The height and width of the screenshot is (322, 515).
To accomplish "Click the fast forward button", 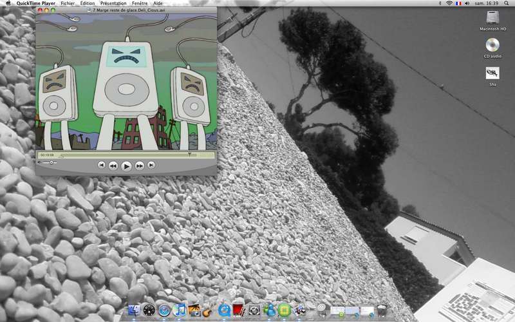I will (x=140, y=166).
